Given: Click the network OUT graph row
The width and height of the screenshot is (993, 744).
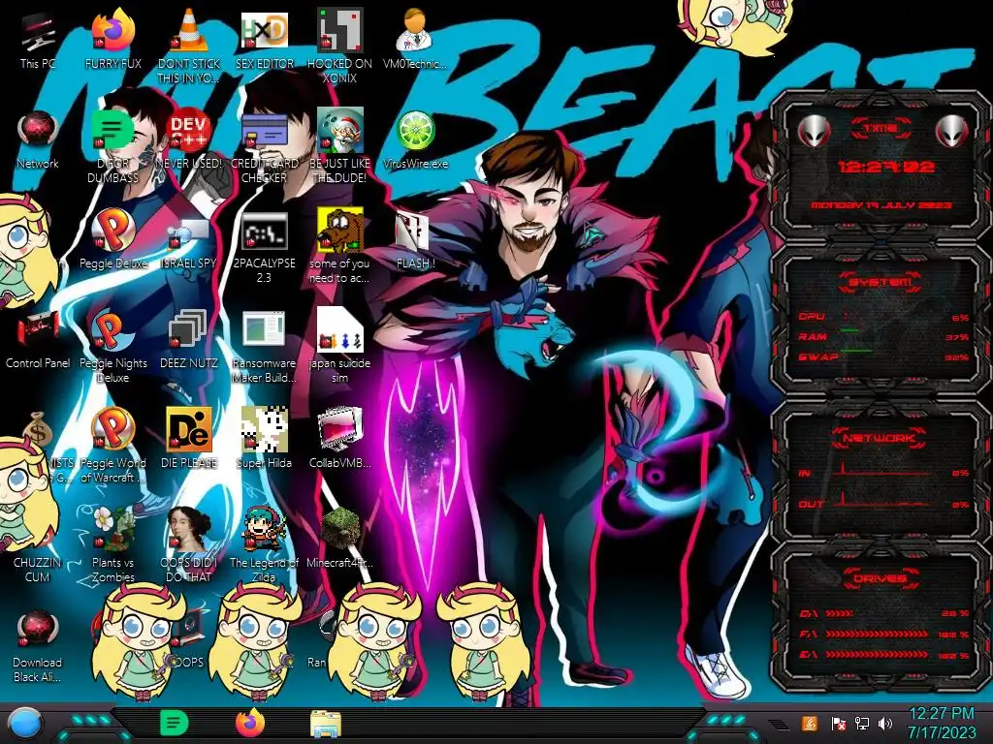Looking at the screenshot, I should [x=883, y=502].
